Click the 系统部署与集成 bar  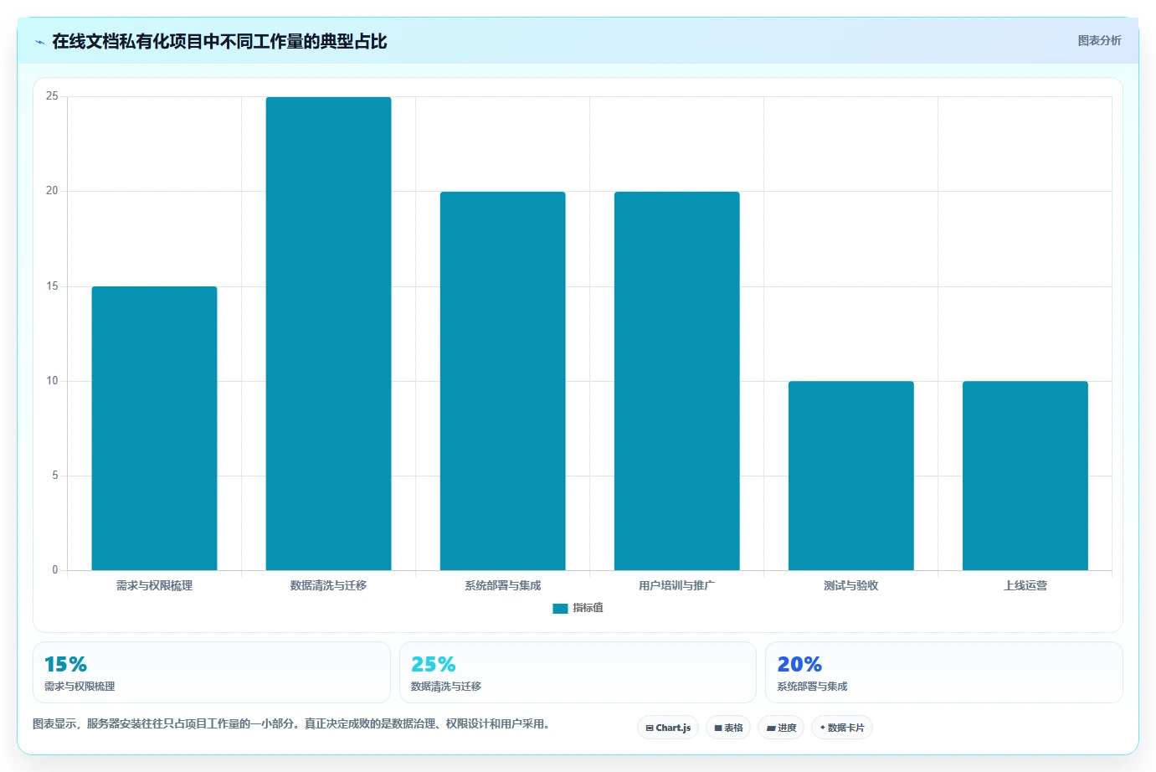pyautogui.click(x=502, y=381)
